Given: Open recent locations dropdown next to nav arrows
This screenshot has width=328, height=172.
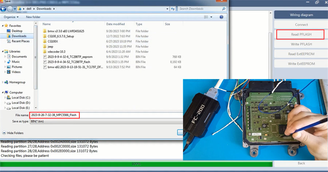Looking at the screenshot, I should tap(15, 9).
